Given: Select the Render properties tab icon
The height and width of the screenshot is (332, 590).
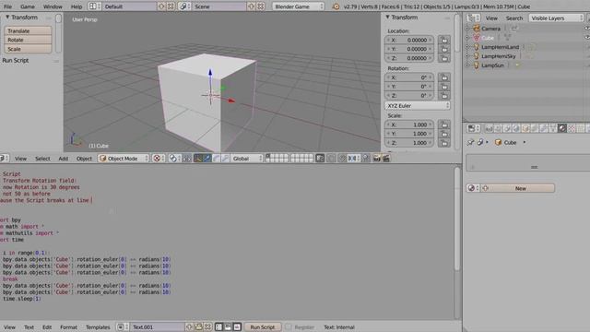Looking at the screenshot, I should 489,129.
